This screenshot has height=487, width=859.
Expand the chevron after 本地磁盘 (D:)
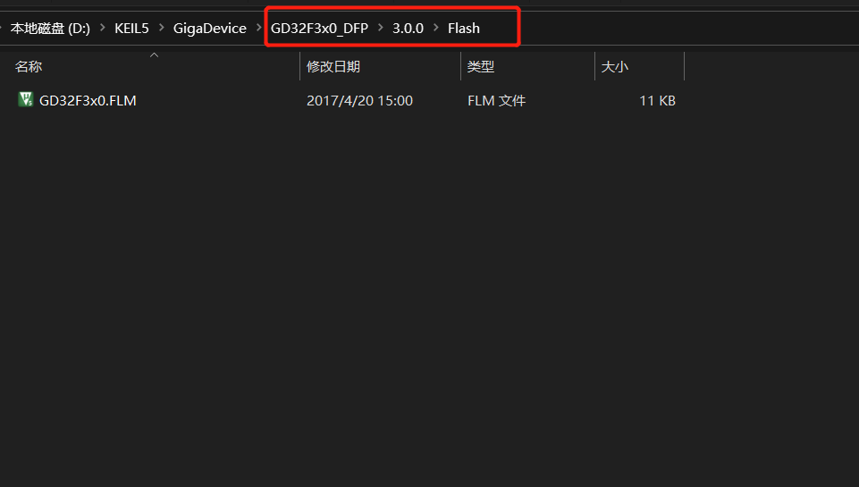tap(103, 28)
